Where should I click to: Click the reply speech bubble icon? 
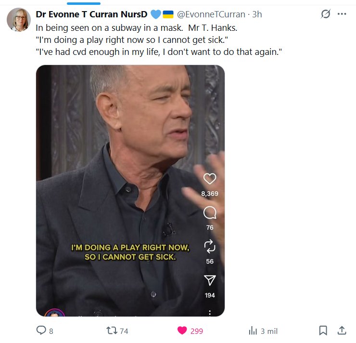(x=42, y=330)
